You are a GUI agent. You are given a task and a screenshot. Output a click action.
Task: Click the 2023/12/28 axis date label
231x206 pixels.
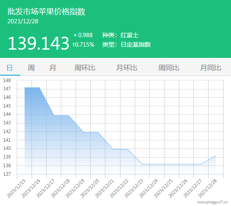point(208,188)
